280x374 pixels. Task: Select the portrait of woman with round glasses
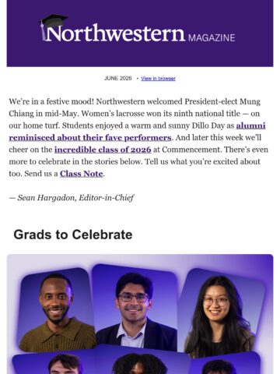click(x=220, y=313)
